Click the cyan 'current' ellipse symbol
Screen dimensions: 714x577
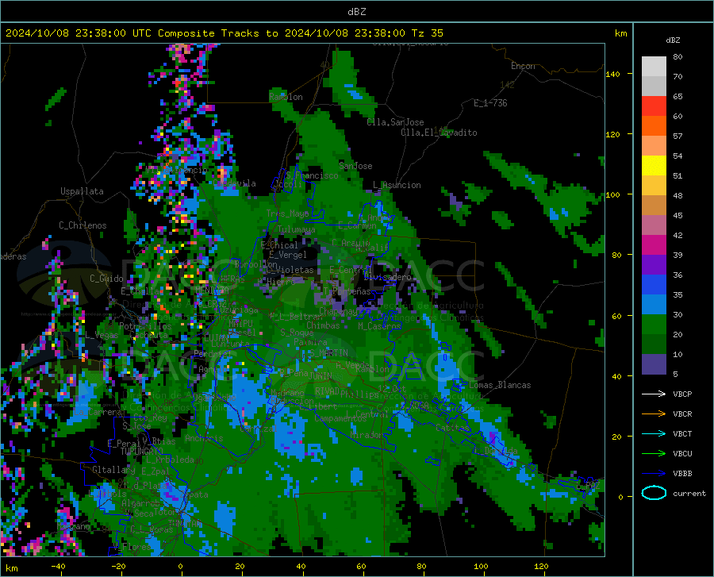coord(654,493)
